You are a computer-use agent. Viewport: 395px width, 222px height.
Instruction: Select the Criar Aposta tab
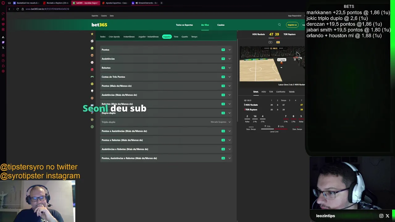coord(114,37)
